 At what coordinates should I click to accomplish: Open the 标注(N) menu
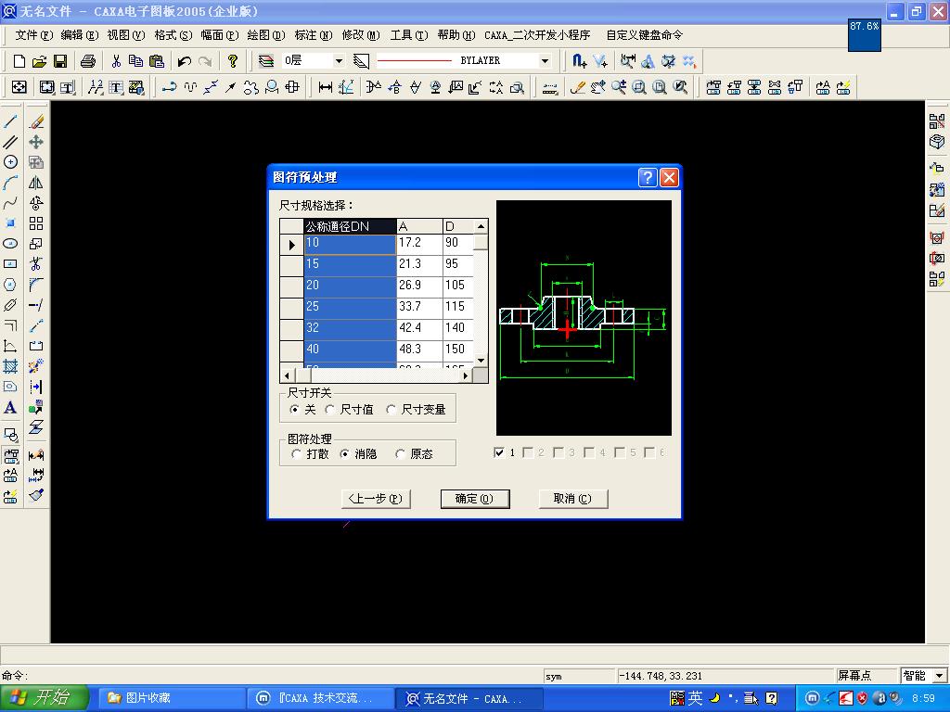click(314, 35)
